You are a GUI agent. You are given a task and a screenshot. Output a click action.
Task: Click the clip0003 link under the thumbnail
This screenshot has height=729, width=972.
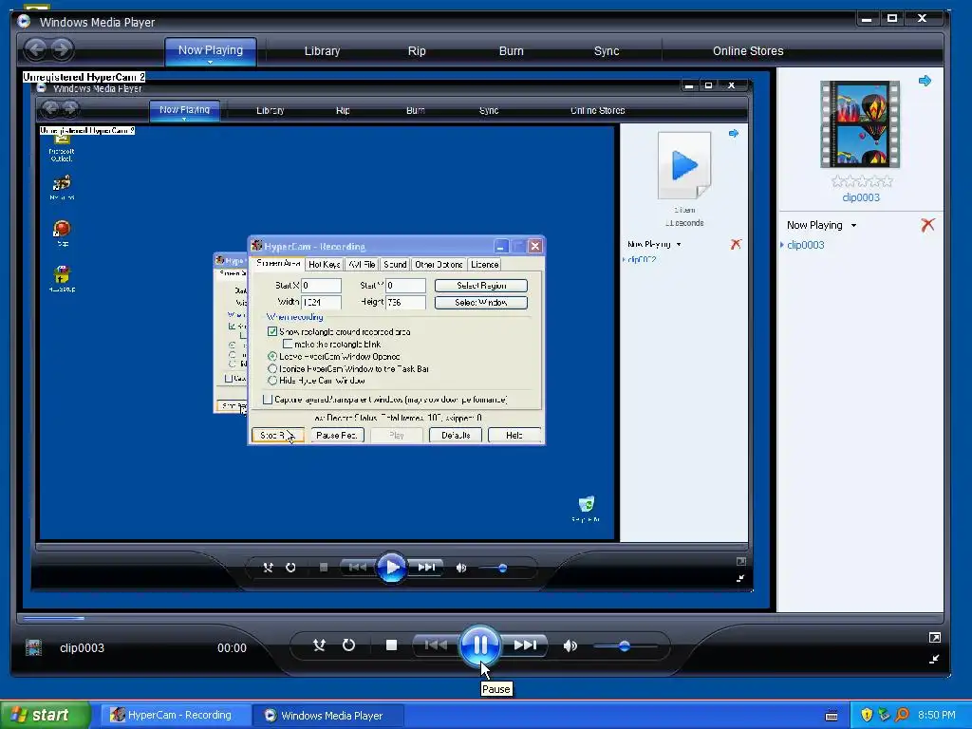[860, 197]
